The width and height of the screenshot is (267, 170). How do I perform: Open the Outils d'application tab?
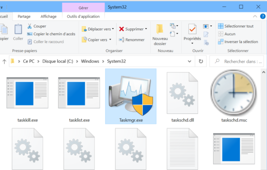83,16
